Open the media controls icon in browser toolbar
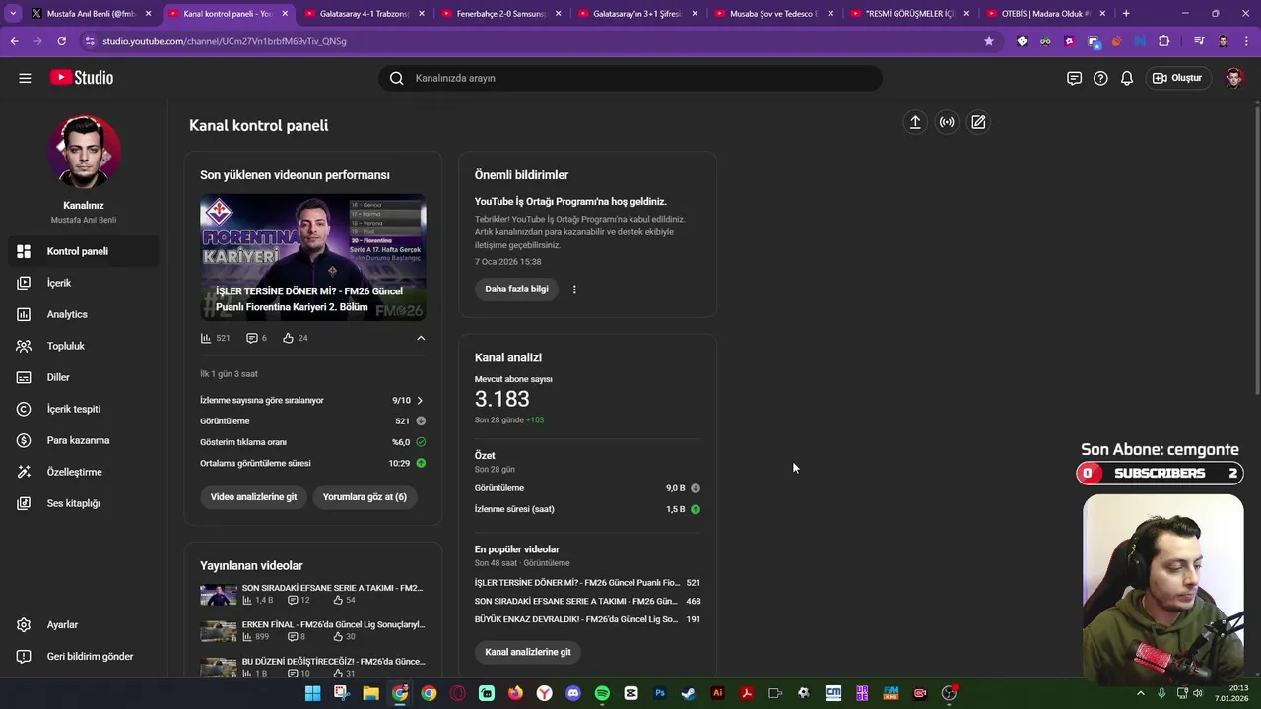Screen dimensions: 1261x709 click(1199, 41)
